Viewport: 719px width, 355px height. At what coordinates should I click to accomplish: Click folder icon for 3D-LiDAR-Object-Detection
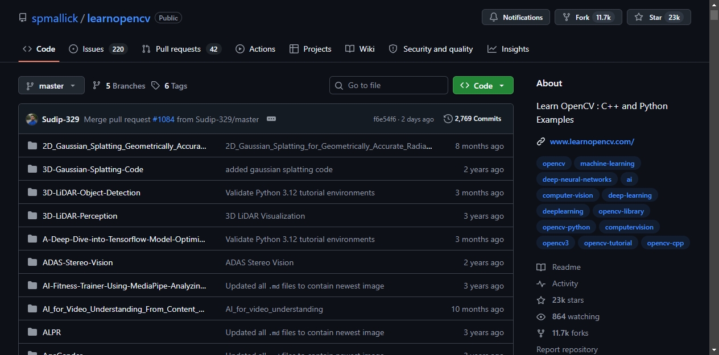coord(32,193)
